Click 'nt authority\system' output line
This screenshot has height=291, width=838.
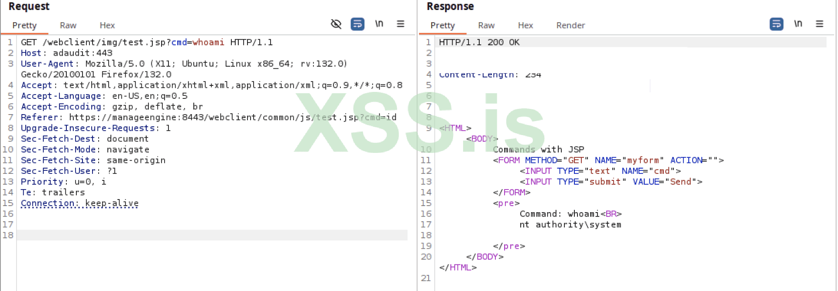(x=570, y=224)
